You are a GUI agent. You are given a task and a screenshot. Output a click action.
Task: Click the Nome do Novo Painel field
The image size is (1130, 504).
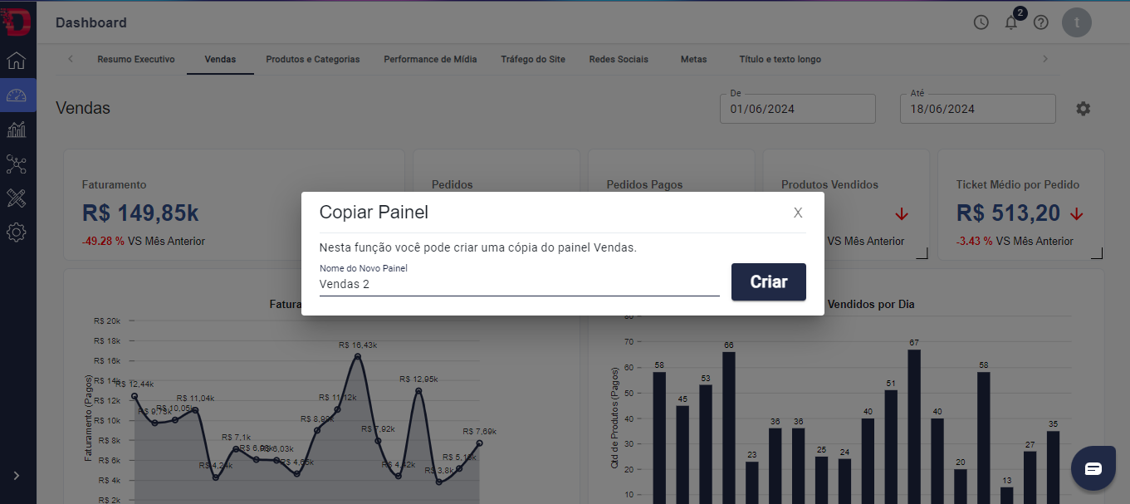click(x=520, y=284)
